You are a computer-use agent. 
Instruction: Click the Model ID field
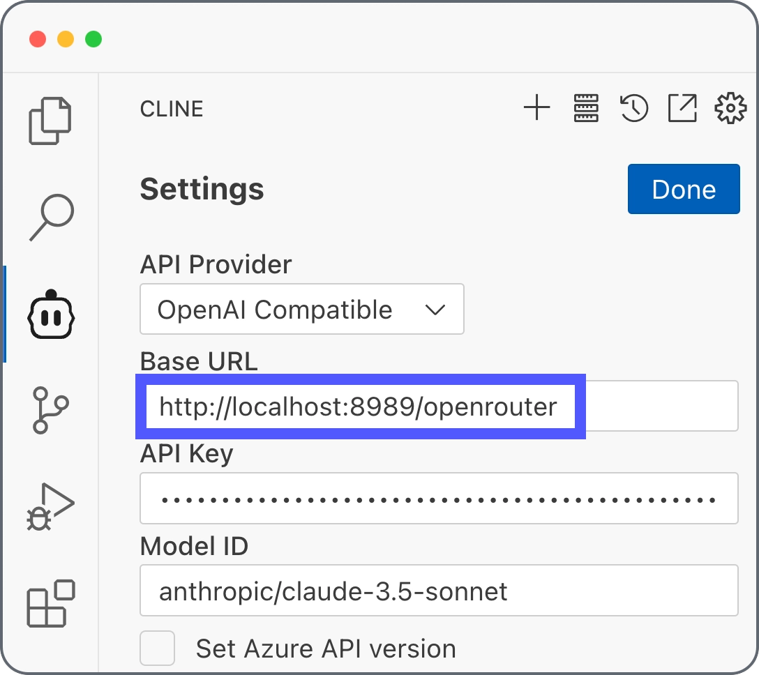tap(439, 591)
